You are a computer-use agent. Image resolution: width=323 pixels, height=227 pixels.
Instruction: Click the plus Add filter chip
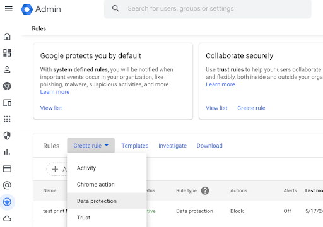coord(57,169)
